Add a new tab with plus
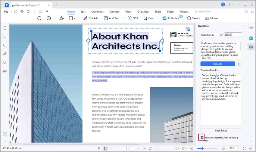This screenshot has width=256, height=152. [56, 5]
